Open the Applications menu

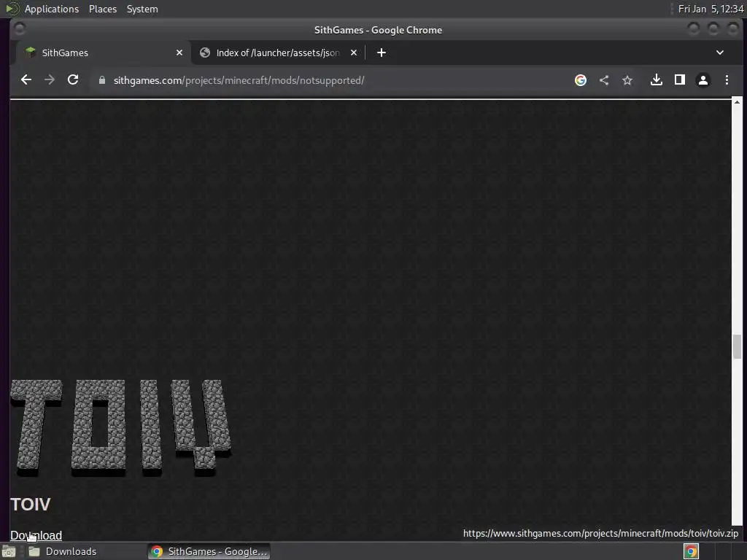click(52, 9)
